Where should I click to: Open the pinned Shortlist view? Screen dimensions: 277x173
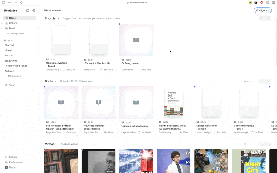[x=9, y=45]
